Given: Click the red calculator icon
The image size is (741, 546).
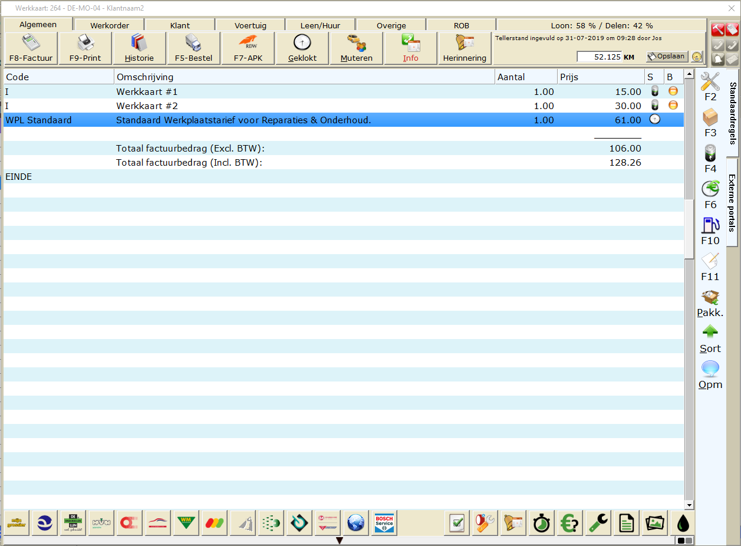Looking at the screenshot, I should [732, 30].
